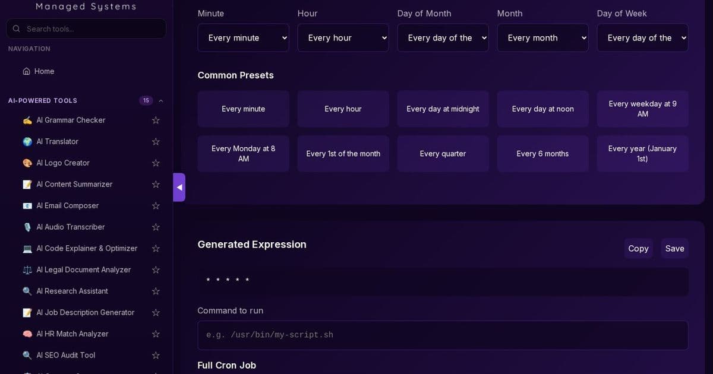Select the AI Email Composer envelope icon
Image resolution: width=713 pixels, height=374 pixels.
pyautogui.click(x=27, y=205)
